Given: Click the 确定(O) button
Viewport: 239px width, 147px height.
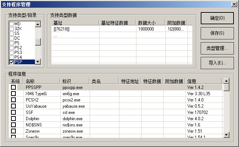Looking at the screenshot, I should point(217,18).
